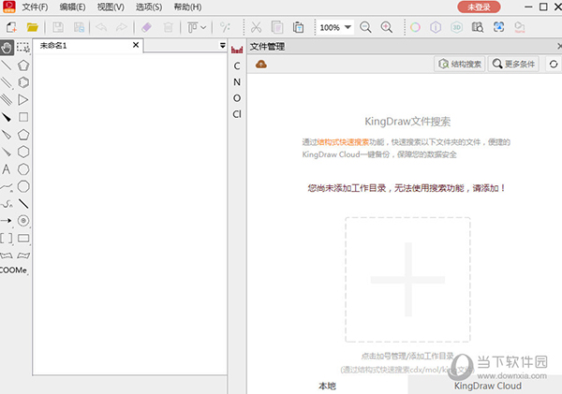
Task: Insert the cyclobutane square ring
Action: (x=23, y=117)
